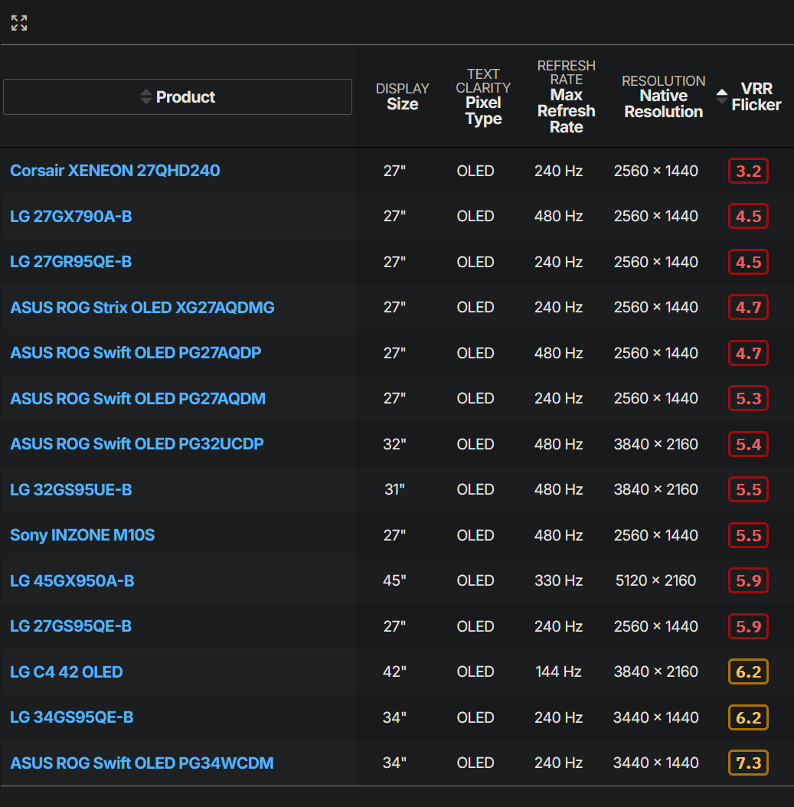The height and width of the screenshot is (807, 794).
Task: Click the 42" display size cell
Action: 394,671
